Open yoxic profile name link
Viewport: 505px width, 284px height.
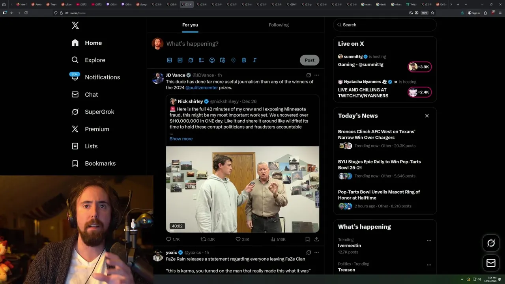[x=172, y=252]
